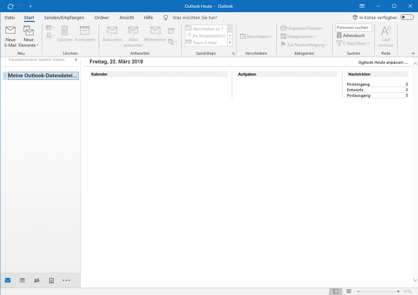Select Reading view in status bar
Screen dimensions: 418x295
pyautogui.click(x=349, y=292)
